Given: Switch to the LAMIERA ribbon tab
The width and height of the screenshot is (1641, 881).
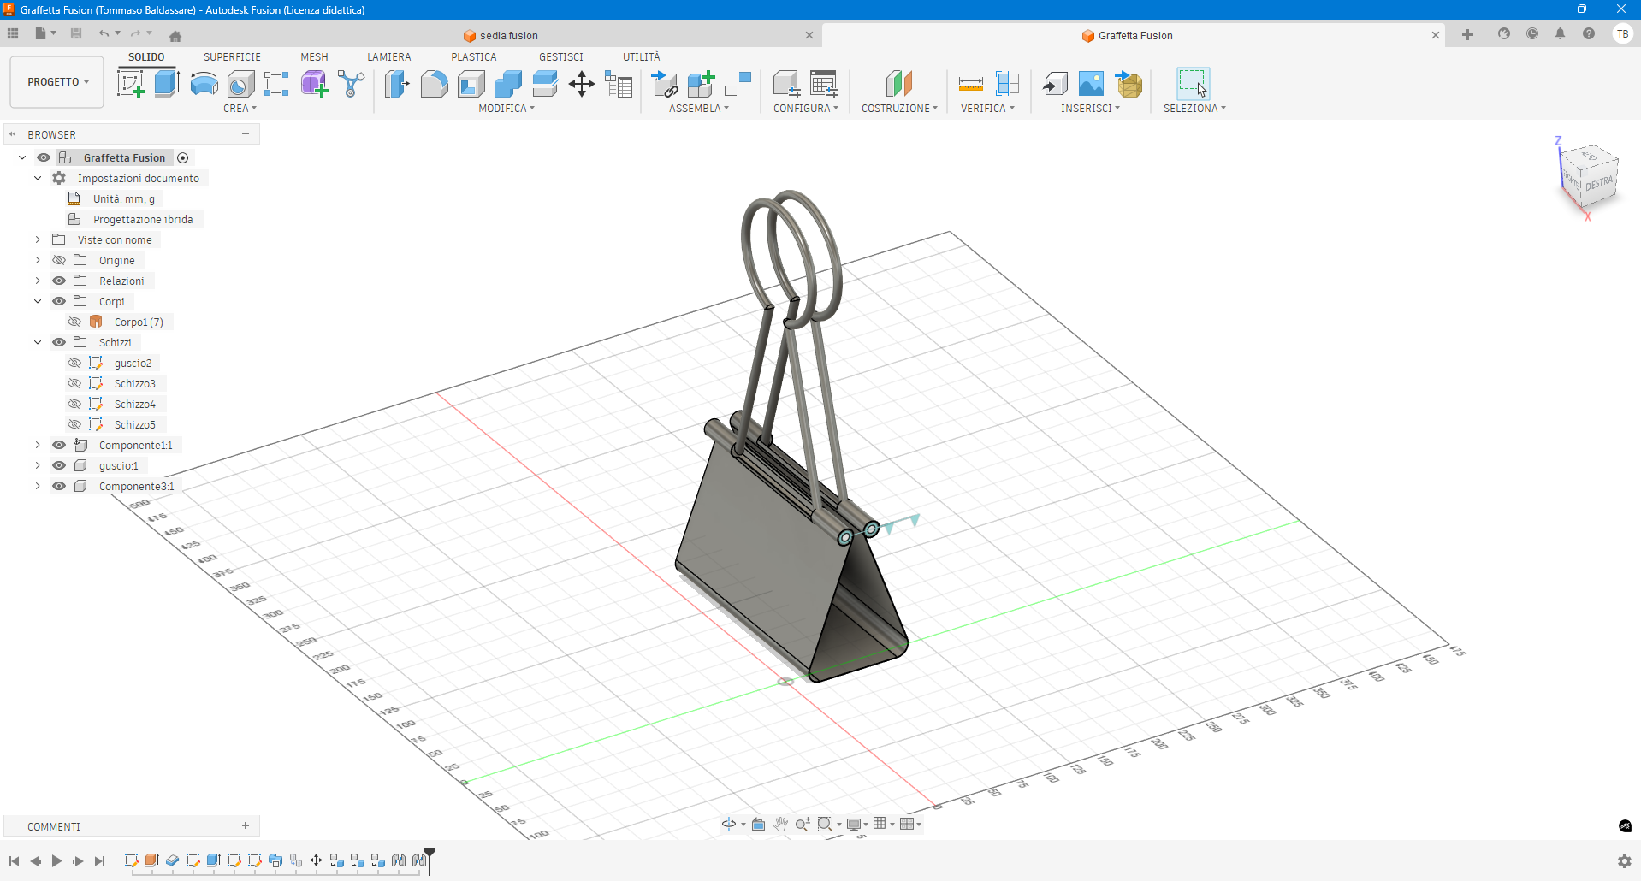Looking at the screenshot, I should pyautogui.click(x=389, y=56).
